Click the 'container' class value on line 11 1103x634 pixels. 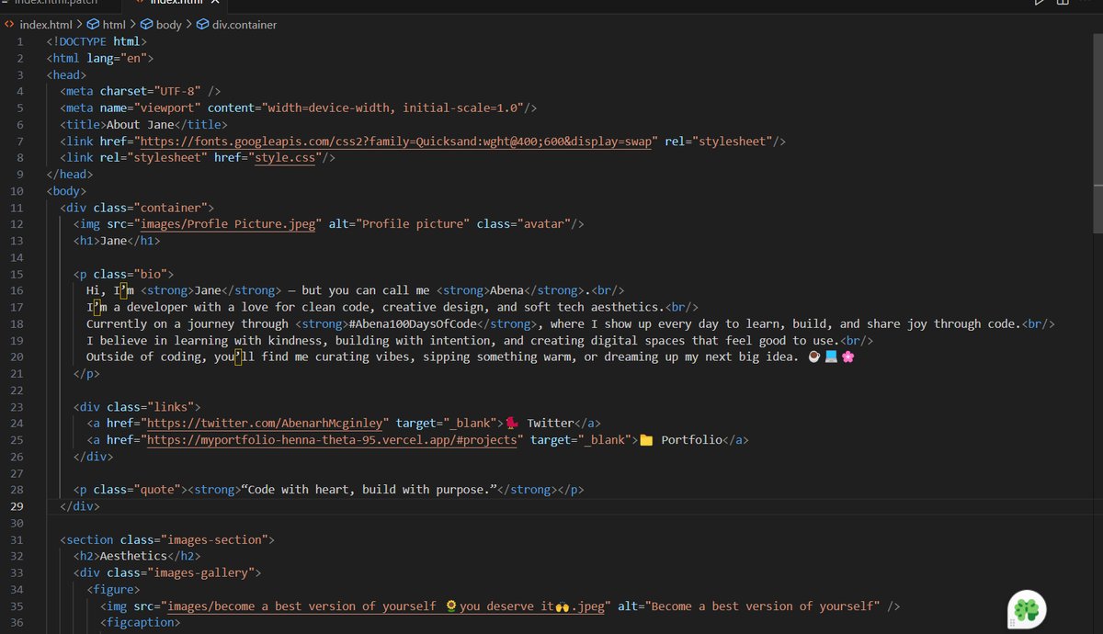tap(174, 208)
